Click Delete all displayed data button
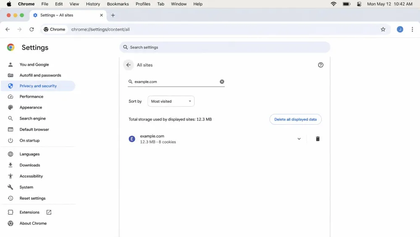Image resolution: width=420 pixels, height=237 pixels. point(295,120)
